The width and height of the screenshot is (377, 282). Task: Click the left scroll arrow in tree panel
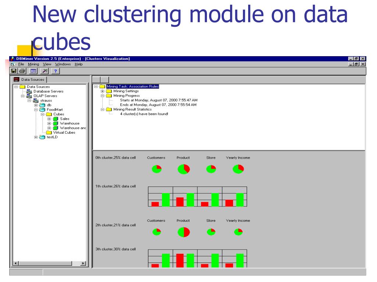coord(16,263)
